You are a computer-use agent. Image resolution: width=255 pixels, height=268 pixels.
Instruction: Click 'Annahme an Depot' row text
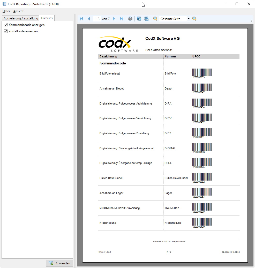tap(111, 88)
